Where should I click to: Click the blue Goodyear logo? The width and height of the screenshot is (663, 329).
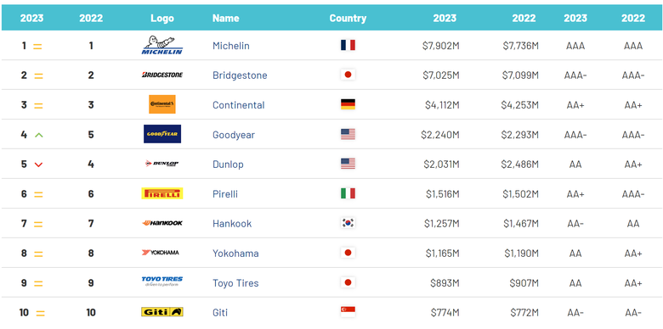tap(162, 134)
